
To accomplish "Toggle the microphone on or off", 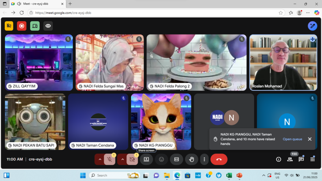I will pos(109,159).
